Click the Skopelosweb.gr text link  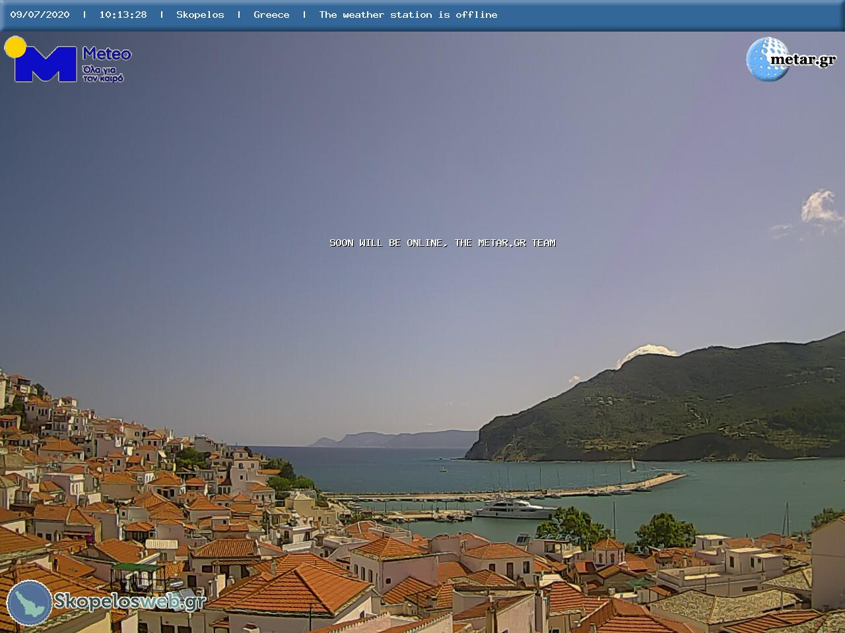[x=129, y=601]
